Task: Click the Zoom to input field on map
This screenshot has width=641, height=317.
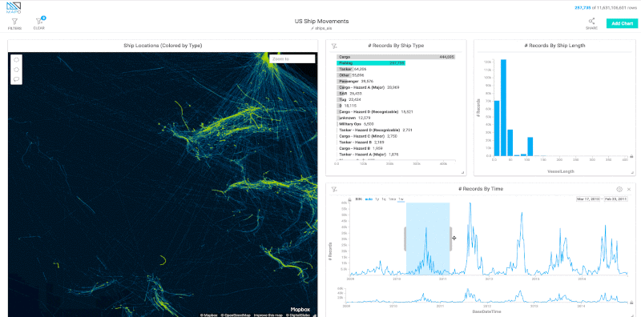Action: coord(292,58)
